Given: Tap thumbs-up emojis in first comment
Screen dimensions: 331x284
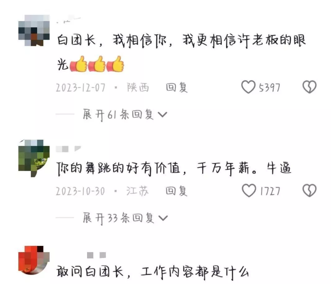Looking at the screenshot, I should (97, 64).
